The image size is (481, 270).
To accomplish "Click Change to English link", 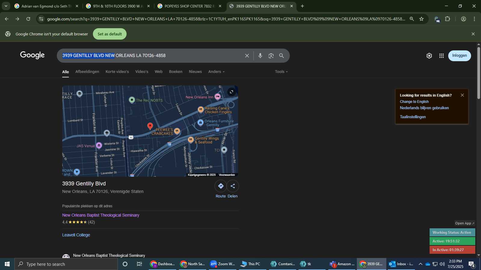I will [414, 102].
